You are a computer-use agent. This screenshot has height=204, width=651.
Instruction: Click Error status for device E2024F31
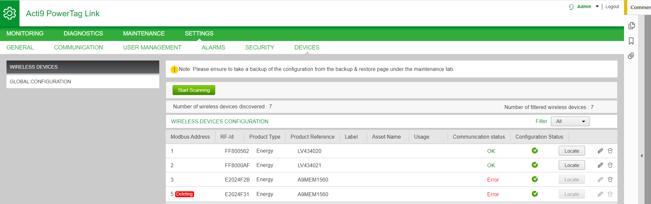[x=493, y=195]
